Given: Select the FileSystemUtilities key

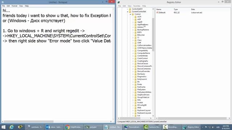Looking at the screenshot, I should [144, 92].
